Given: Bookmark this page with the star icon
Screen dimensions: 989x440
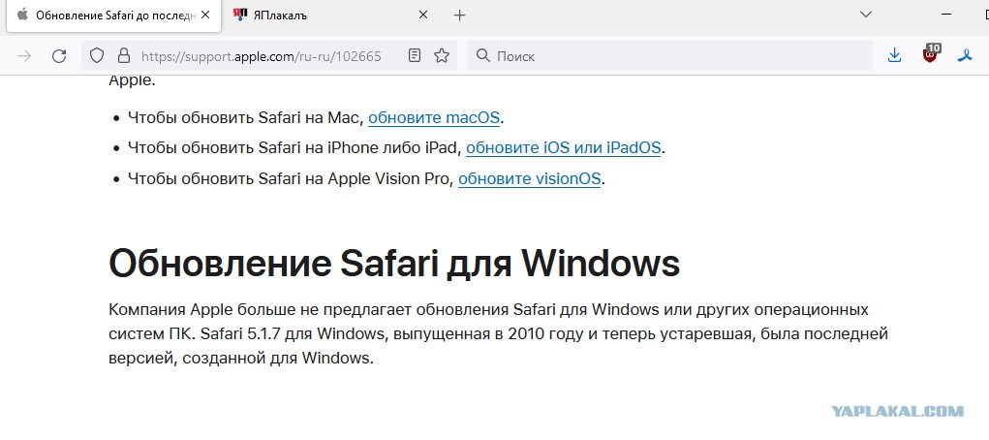Looking at the screenshot, I should [x=442, y=55].
